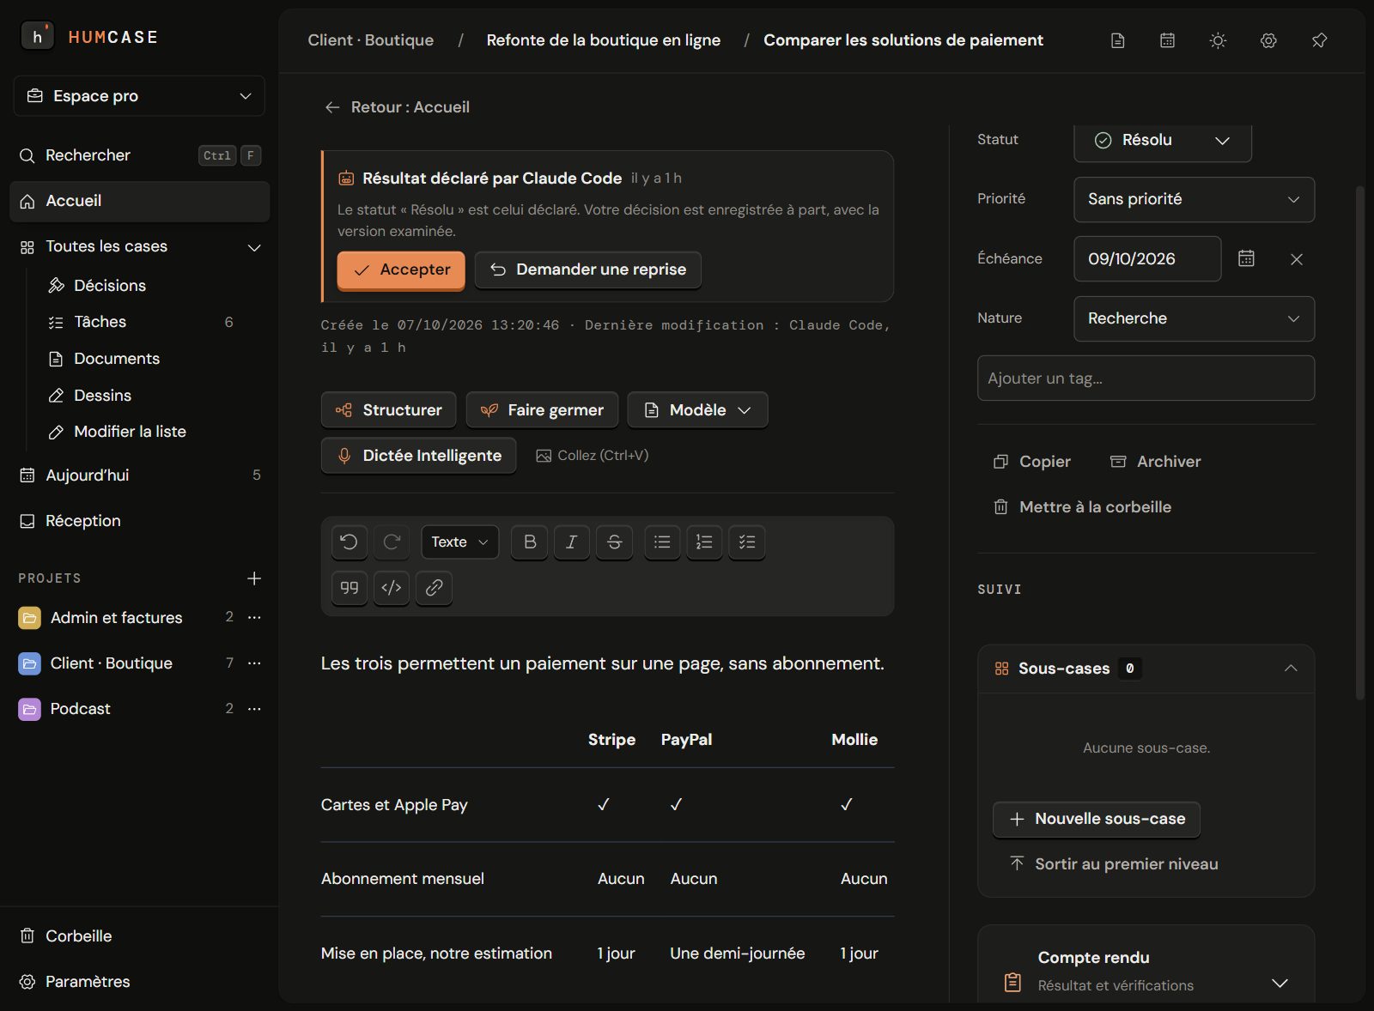Open the Texte style dropdown

pos(459,542)
